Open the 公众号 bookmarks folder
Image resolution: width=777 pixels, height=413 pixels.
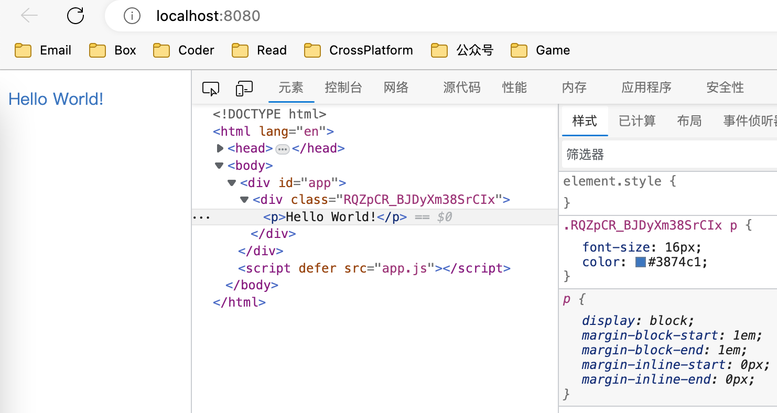(462, 50)
